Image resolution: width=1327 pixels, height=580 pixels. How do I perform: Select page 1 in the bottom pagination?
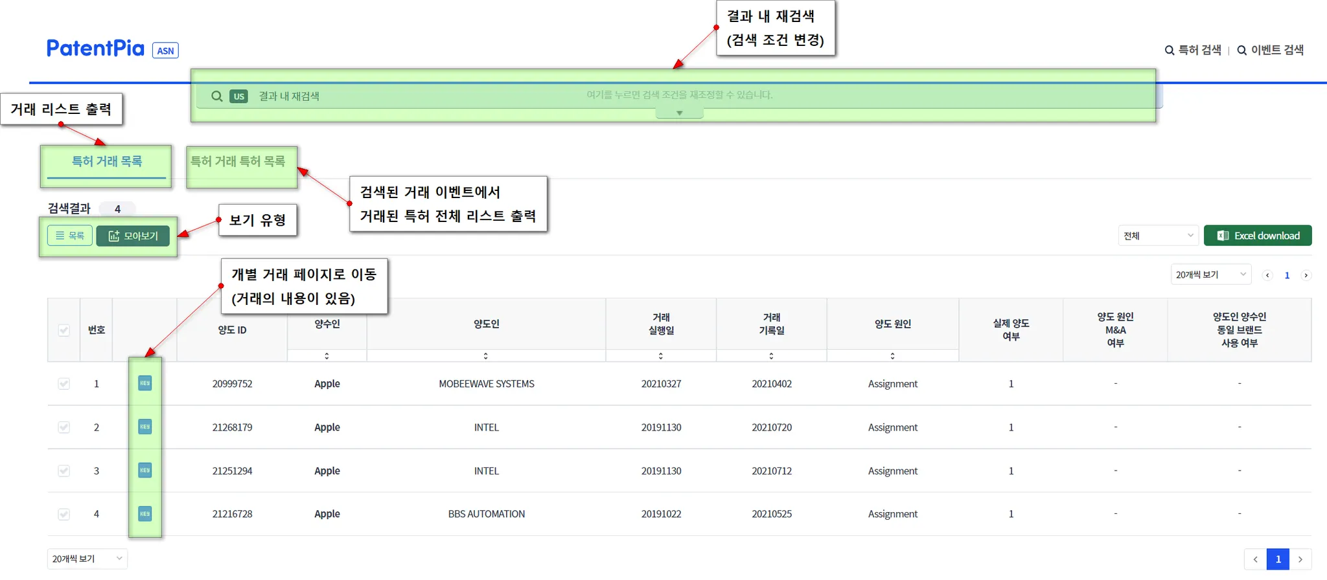(1278, 559)
